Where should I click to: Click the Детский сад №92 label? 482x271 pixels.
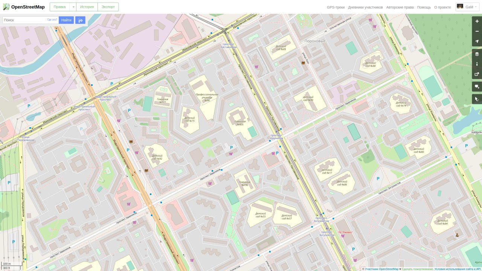coord(157,157)
